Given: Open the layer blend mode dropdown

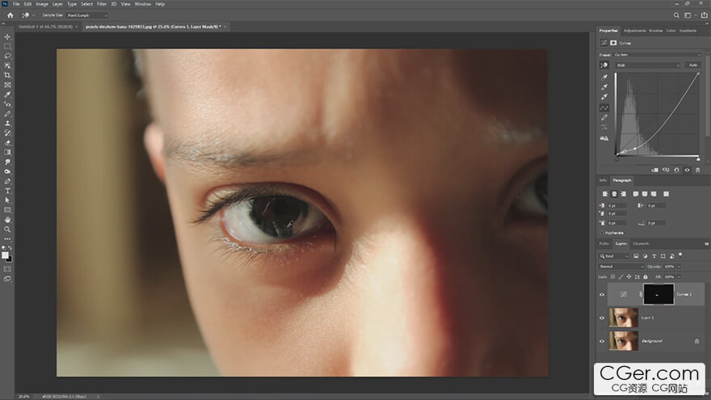Looking at the screenshot, I should (x=621, y=267).
